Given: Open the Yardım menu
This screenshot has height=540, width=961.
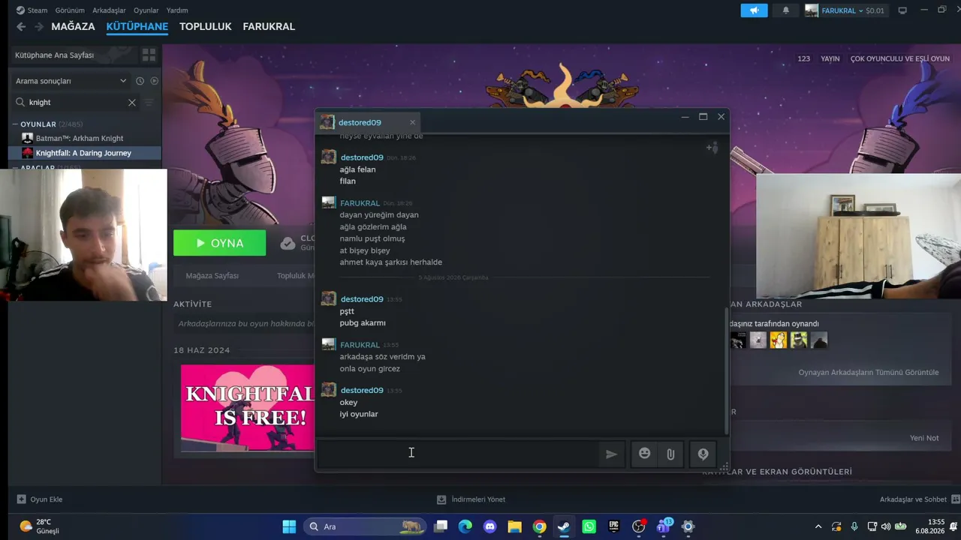Looking at the screenshot, I should pyautogui.click(x=177, y=10).
